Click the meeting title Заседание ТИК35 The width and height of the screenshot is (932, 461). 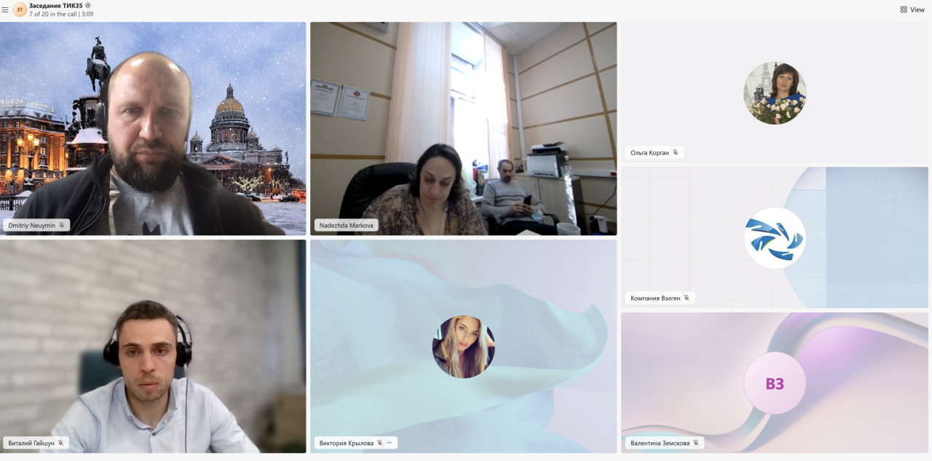coord(55,5)
